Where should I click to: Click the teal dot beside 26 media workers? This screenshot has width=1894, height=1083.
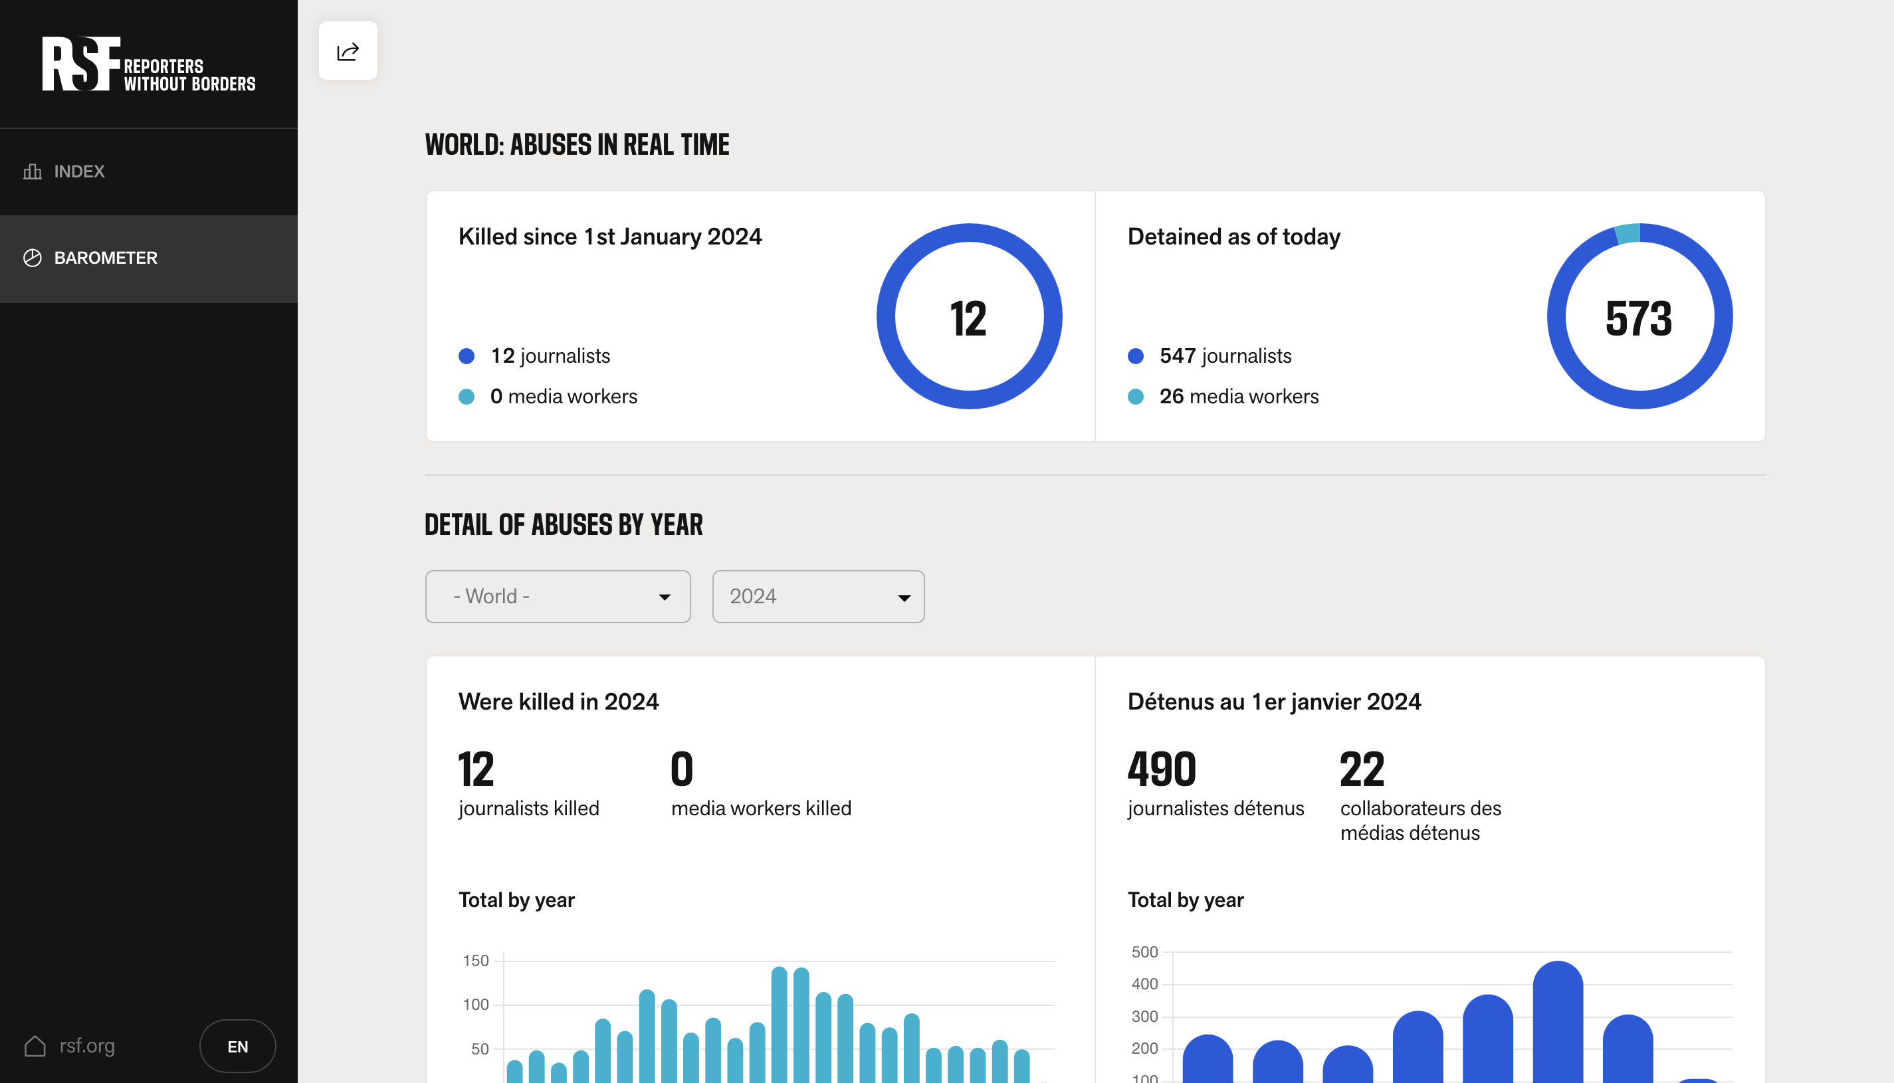click(1135, 397)
